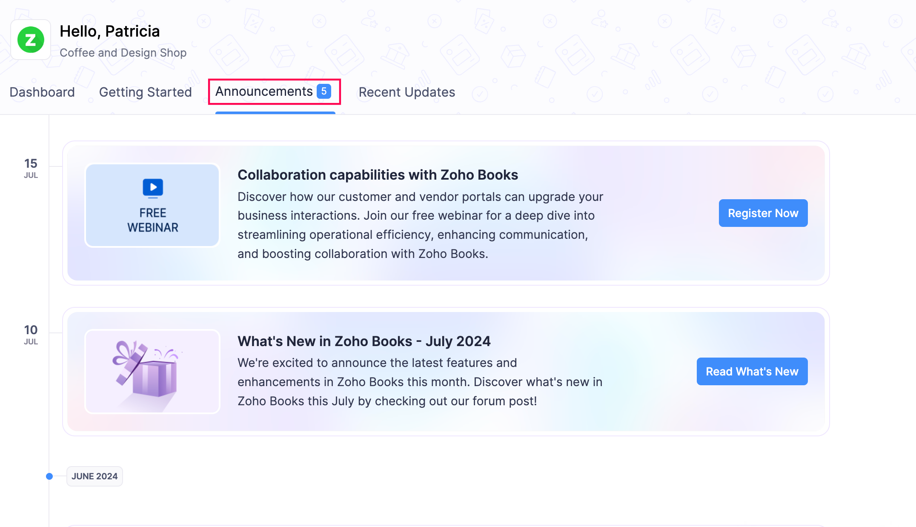Open the Announcements tab

pos(264,91)
